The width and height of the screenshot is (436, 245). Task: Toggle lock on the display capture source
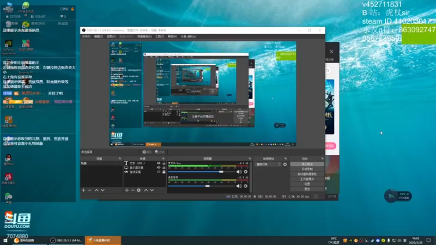point(164,168)
